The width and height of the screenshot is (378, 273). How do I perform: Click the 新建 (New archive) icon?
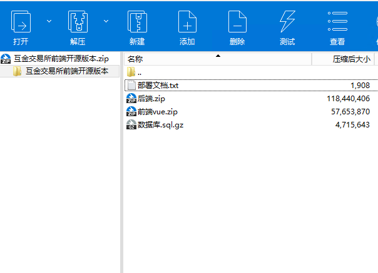click(x=137, y=22)
